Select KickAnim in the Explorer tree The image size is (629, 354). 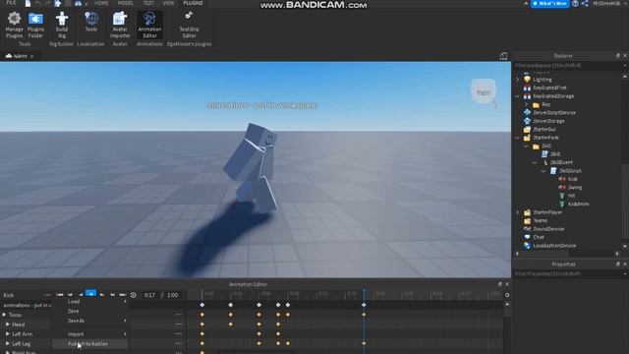click(578, 204)
